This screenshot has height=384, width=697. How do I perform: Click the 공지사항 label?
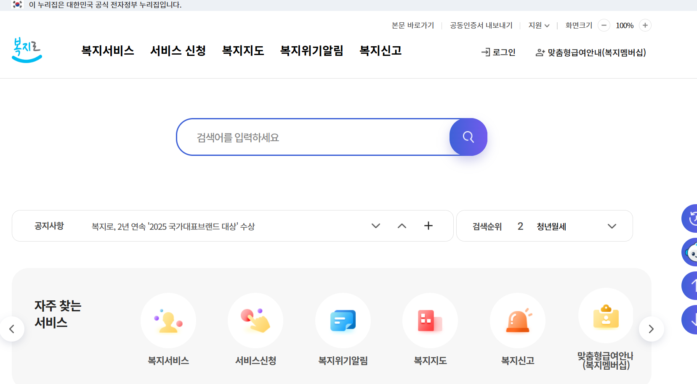point(49,226)
